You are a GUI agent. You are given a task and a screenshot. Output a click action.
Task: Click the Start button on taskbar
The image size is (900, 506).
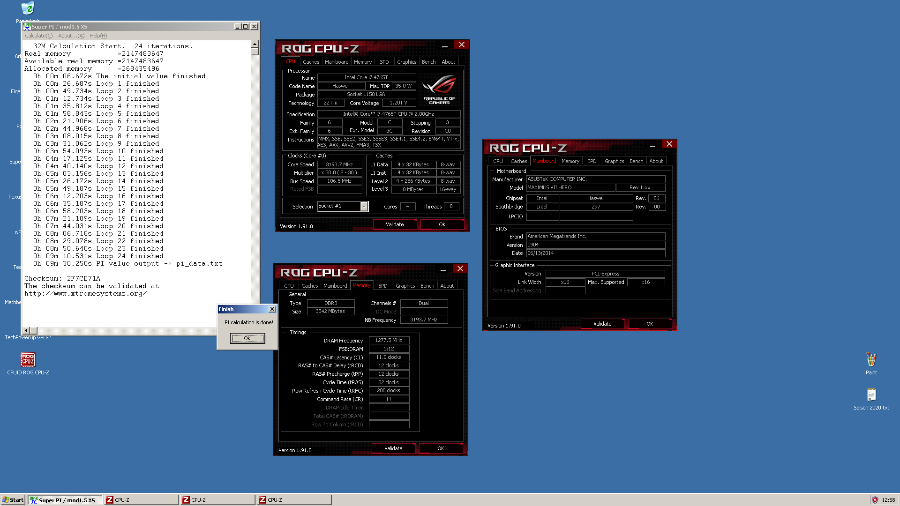[x=13, y=500]
